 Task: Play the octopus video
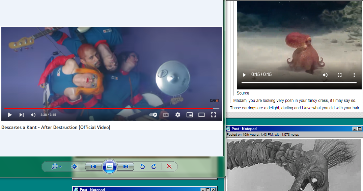[244, 75]
